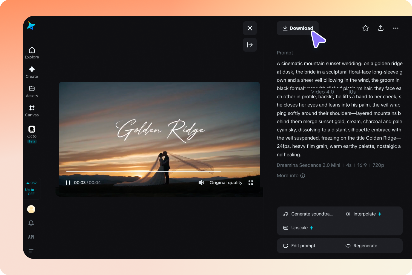
Task: Click the Dreamina logo icon
Action: coord(31,26)
